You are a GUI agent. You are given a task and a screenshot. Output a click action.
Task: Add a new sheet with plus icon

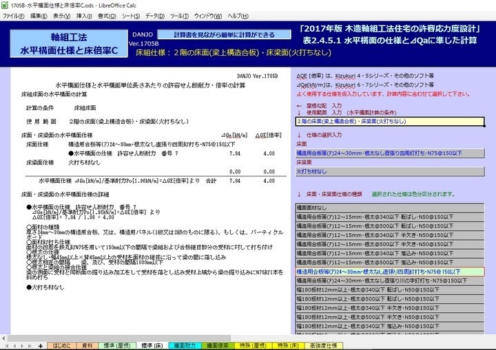pos(41,346)
